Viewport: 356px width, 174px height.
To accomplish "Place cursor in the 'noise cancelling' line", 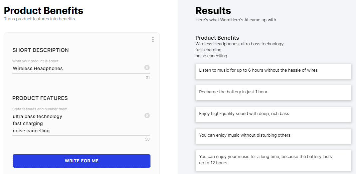I will click(31, 131).
